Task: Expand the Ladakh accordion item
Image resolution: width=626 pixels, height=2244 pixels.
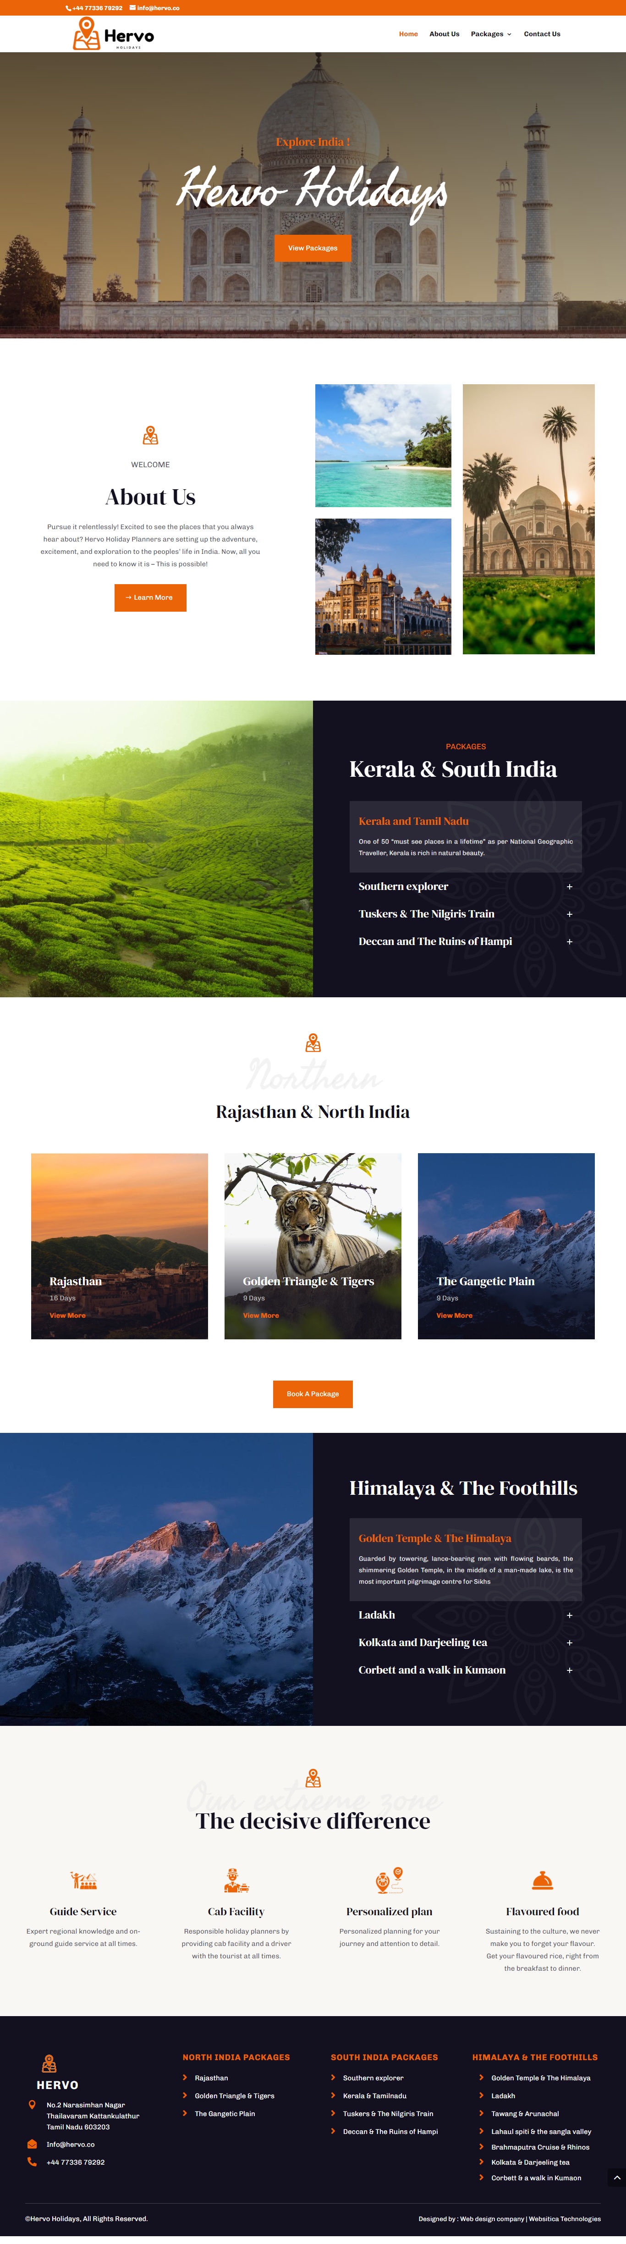Action: pyautogui.click(x=466, y=1614)
